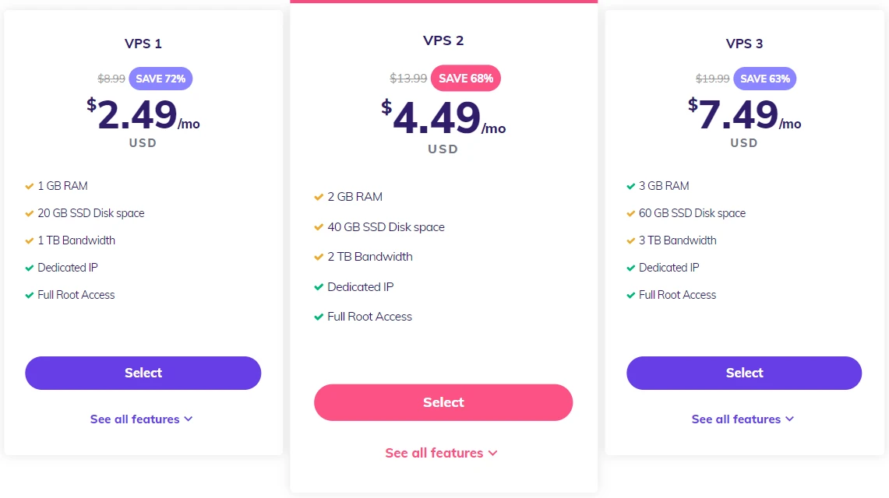
Task: Click the checkmark next to 3 GB RAM
Action: [632, 186]
